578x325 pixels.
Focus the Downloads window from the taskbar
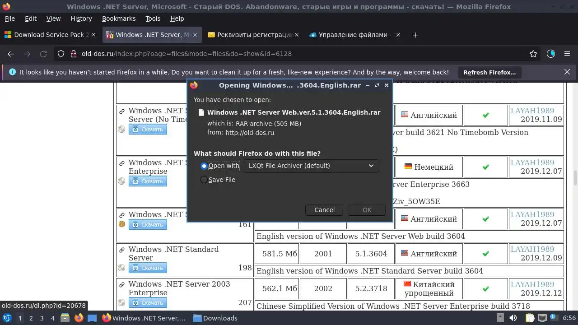[x=215, y=318]
